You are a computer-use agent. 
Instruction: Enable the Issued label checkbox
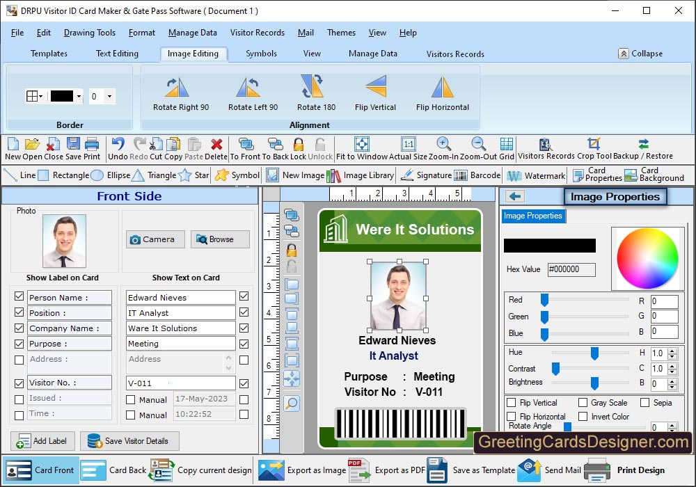(19, 399)
